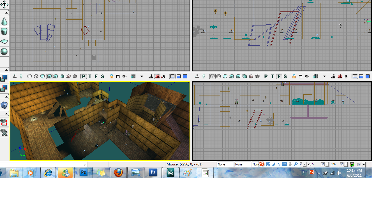This screenshot has width=383, height=215.
Task: Switch front viewport to Top (T) view
Action: click(x=273, y=76)
